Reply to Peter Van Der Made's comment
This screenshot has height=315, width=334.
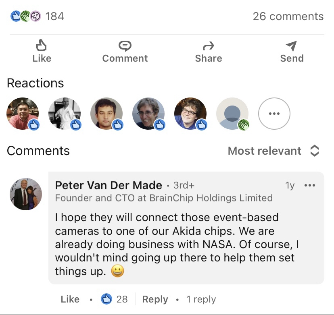coord(155,299)
